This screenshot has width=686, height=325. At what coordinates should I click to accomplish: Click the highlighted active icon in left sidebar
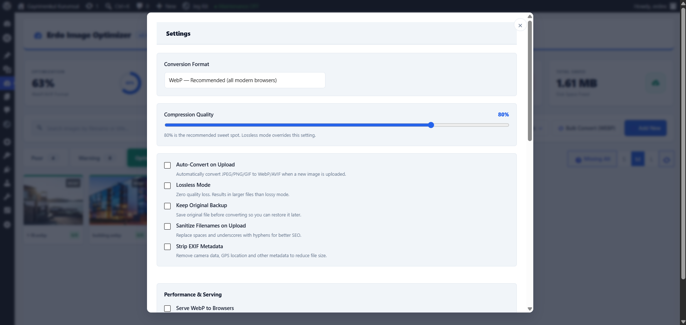coord(7,84)
